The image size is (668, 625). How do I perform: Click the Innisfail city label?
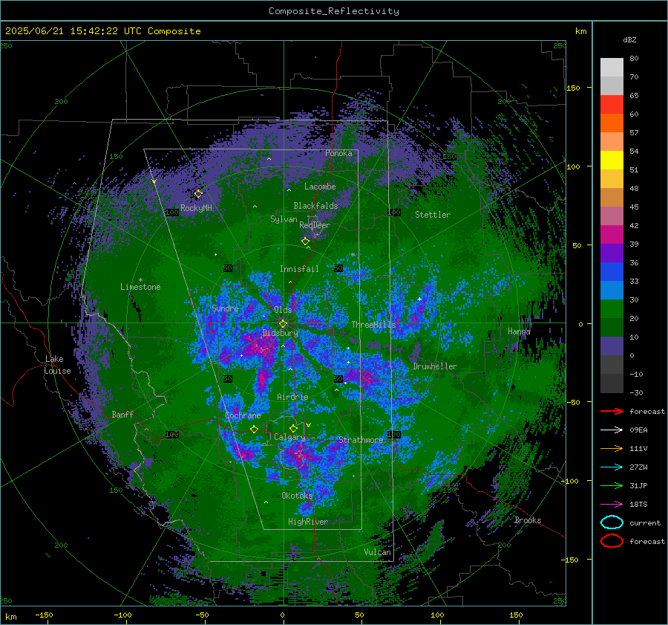299,269
